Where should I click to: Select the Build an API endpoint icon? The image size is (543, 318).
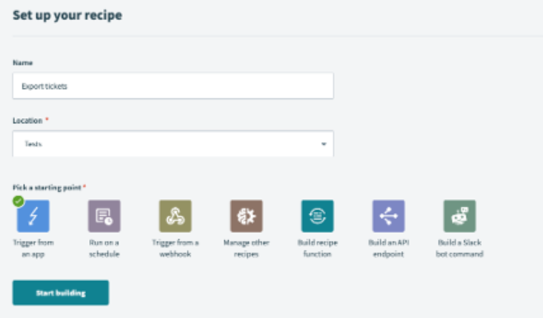tap(388, 217)
